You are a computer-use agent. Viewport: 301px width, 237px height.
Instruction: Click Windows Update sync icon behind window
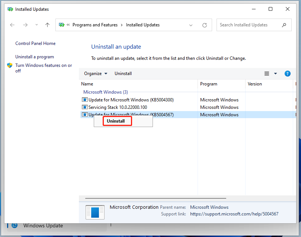pos(15,225)
